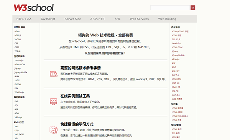Open HTML 符号 link
Viewport: 230px width, 140px height.
tap(177, 120)
